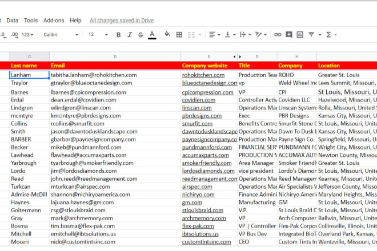Select column H header
The width and height of the screenshot is (377, 251).
[297, 56]
